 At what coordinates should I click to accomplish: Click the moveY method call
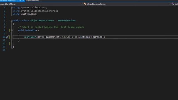pyautogui.click(x=41, y=37)
